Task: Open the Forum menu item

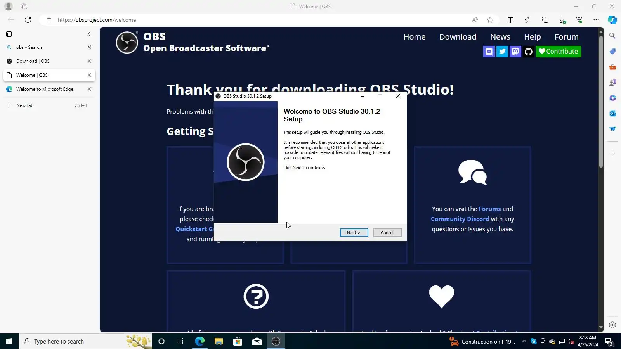Action: click(566, 37)
